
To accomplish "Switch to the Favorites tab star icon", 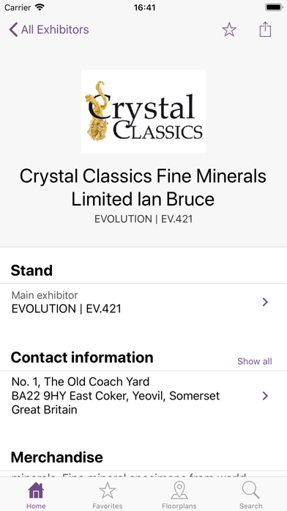I will [x=108, y=490].
